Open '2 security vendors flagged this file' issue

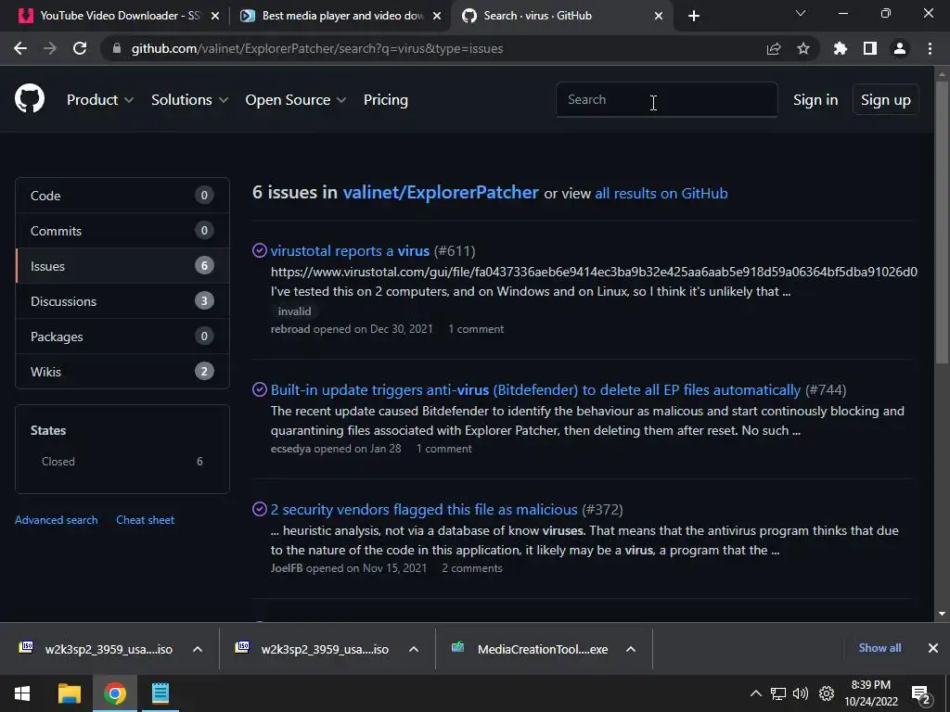(x=424, y=510)
